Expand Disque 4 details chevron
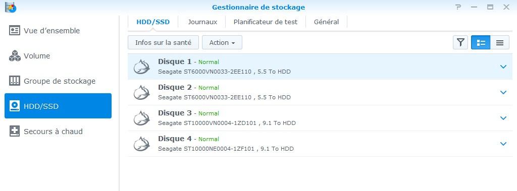The image size is (517, 191). 503,144
